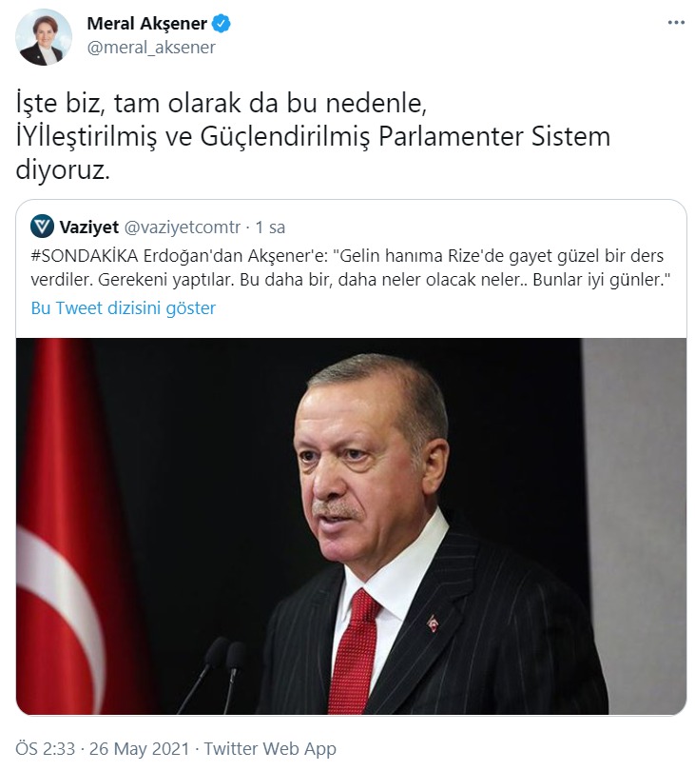Viewport: 695px width, 771px height.
Task: Click the 'ÖS 2:33' time stamp
Action: click(x=46, y=749)
